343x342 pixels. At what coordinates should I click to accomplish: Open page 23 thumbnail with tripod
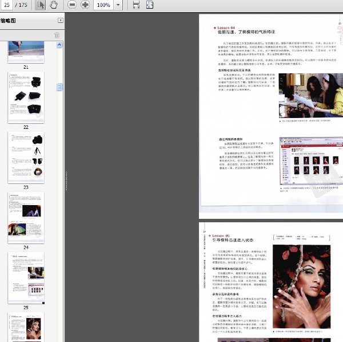tap(26, 158)
